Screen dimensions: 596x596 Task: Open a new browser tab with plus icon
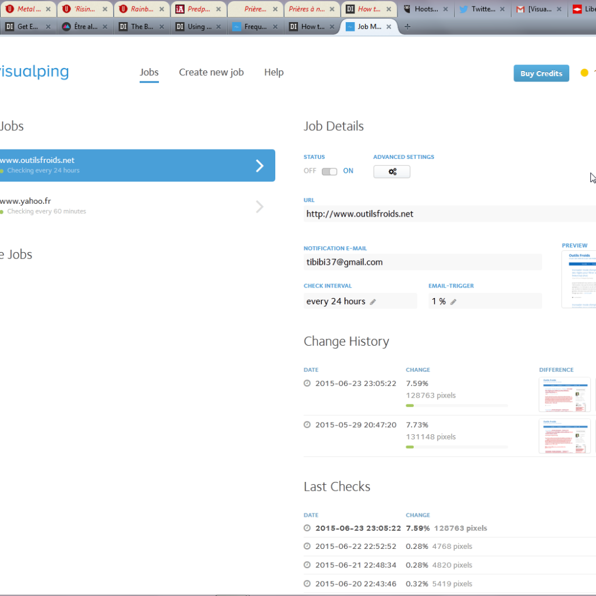click(x=407, y=27)
